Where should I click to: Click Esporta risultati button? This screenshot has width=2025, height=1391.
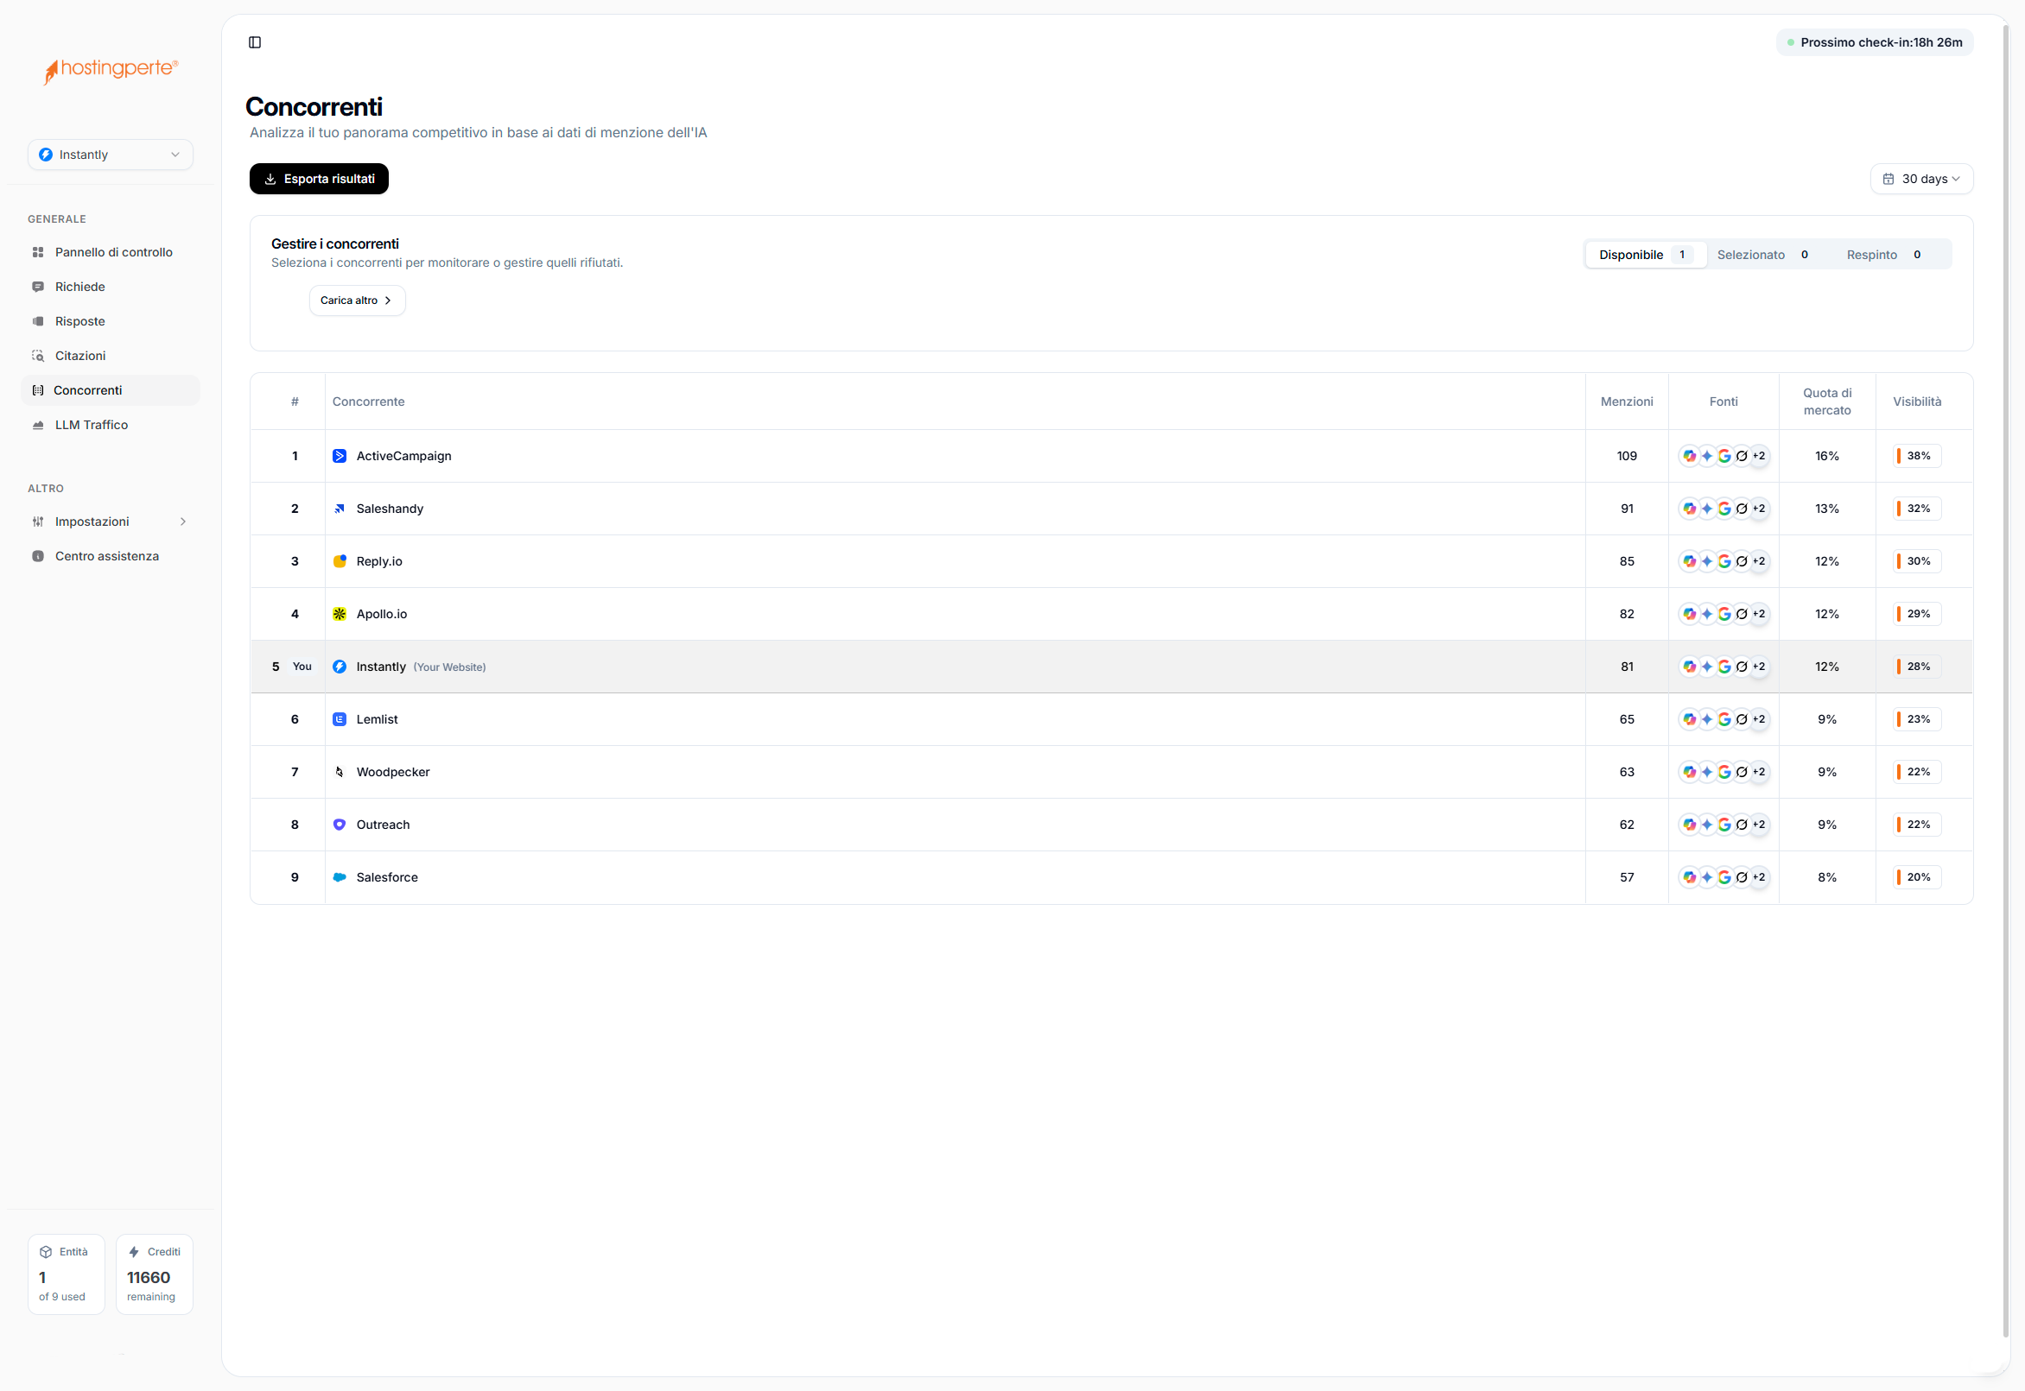pyautogui.click(x=319, y=179)
